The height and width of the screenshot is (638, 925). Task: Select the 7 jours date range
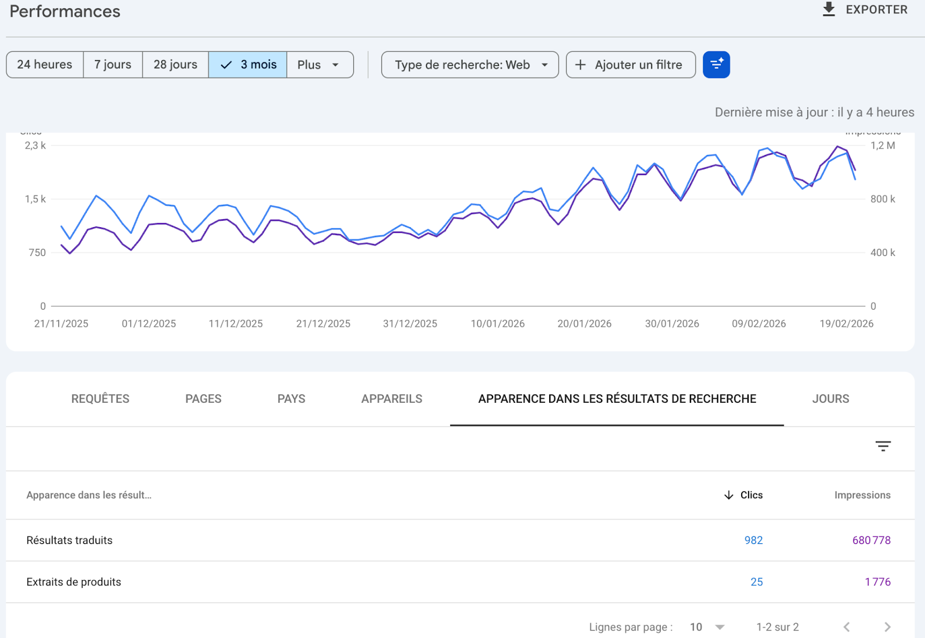point(113,64)
